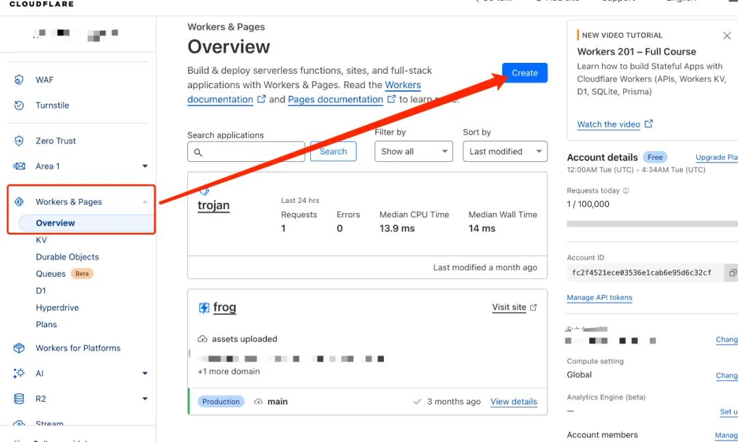
Task: Click the cloud icon beside assets uploaded
Action: (202, 339)
